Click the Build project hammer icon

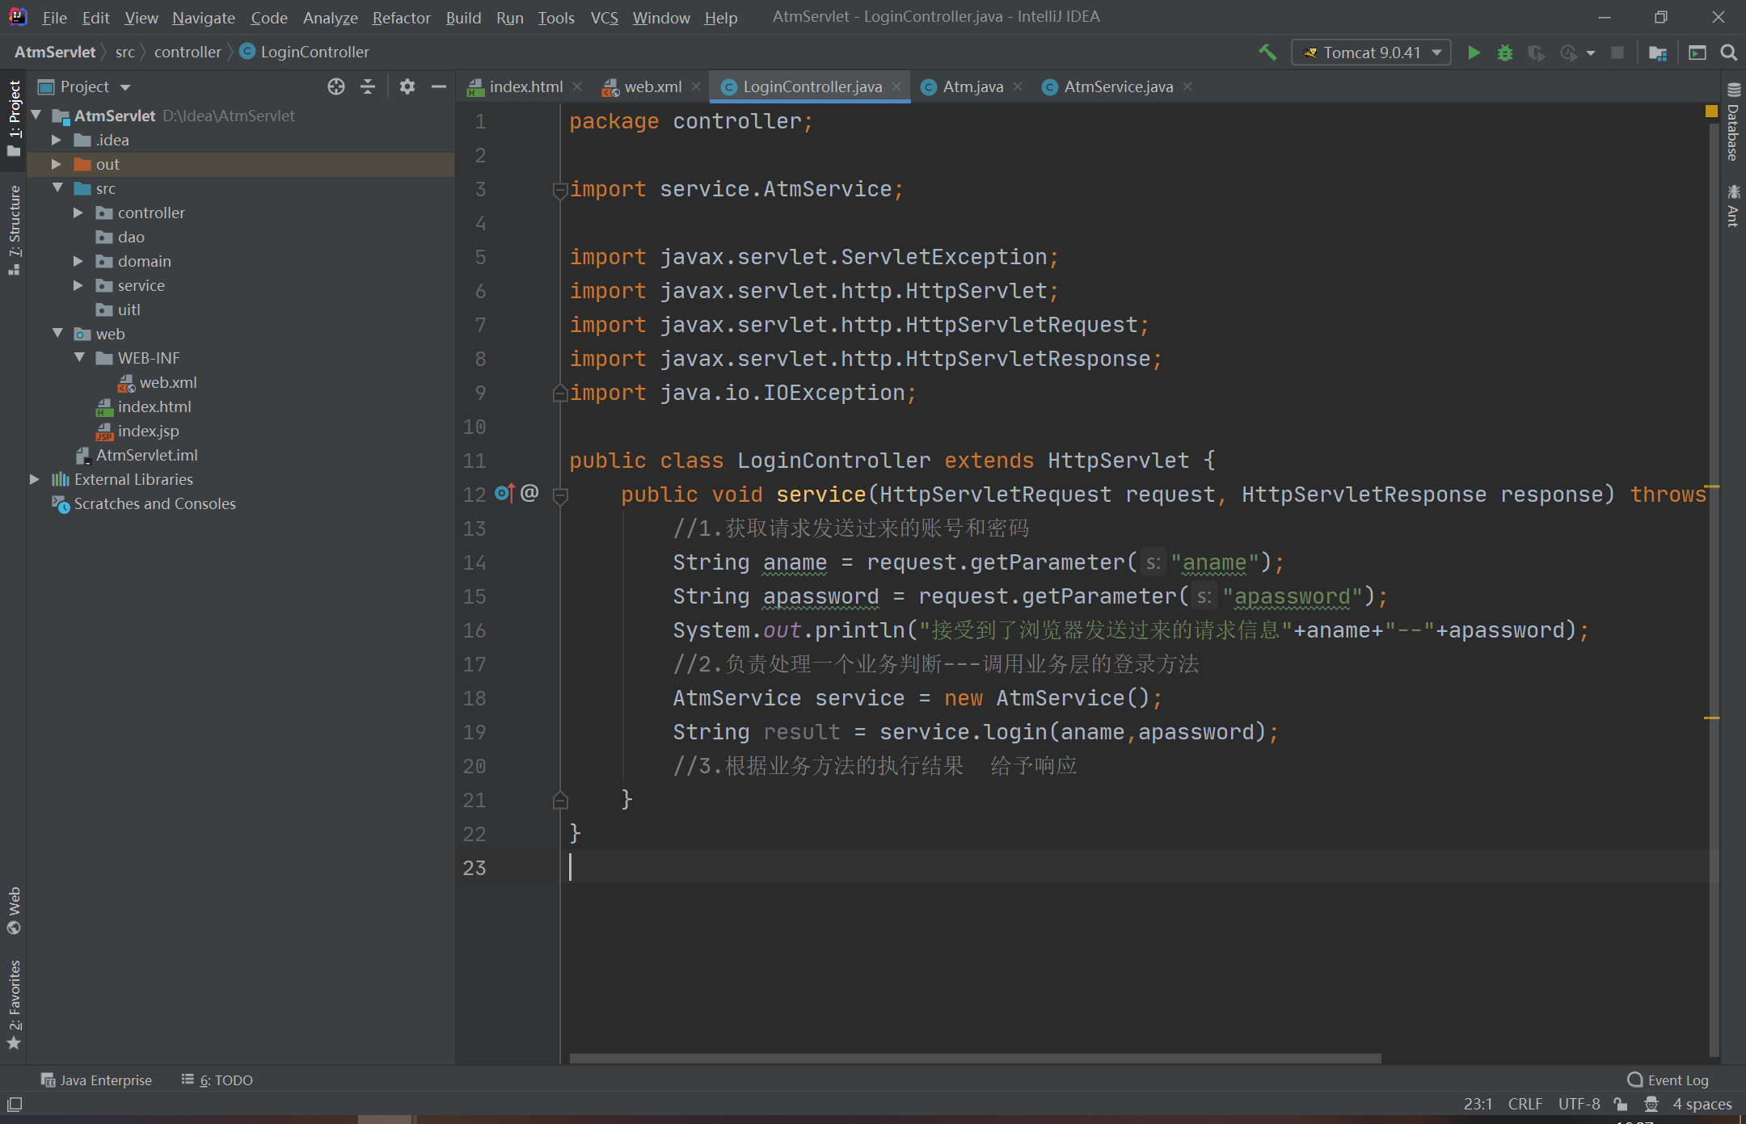tap(1267, 53)
